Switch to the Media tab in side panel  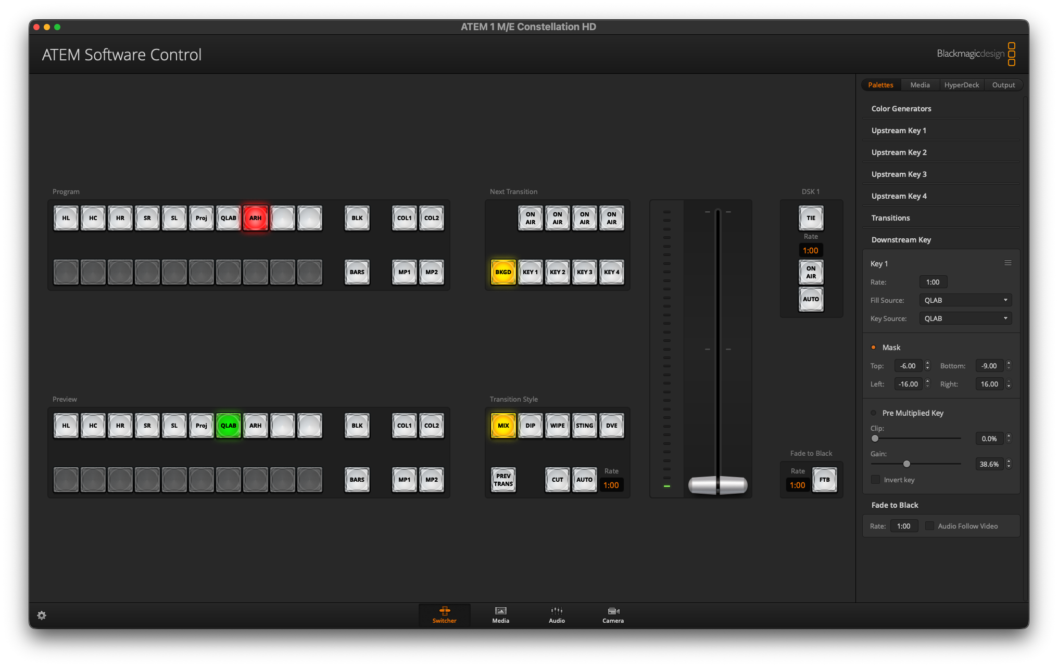coord(920,85)
